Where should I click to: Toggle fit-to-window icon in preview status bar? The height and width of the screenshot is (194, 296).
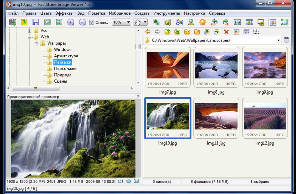point(129,181)
